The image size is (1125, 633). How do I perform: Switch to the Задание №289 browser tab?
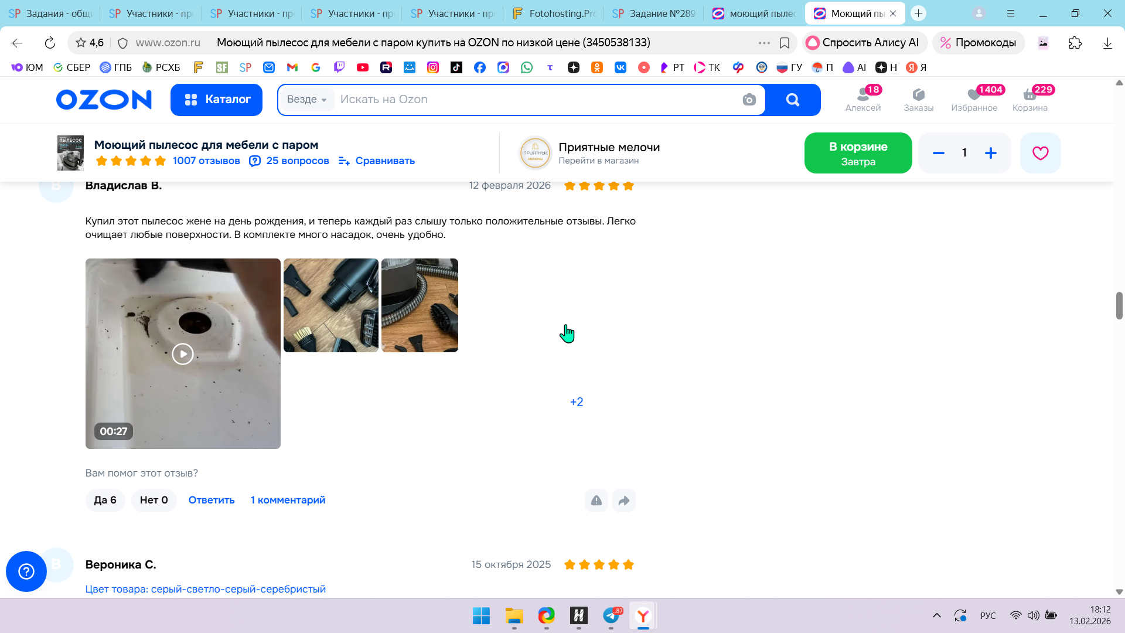click(x=654, y=13)
